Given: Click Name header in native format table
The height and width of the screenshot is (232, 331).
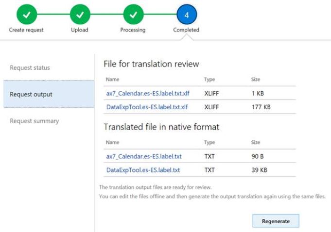Looking at the screenshot, I should [x=112, y=143].
